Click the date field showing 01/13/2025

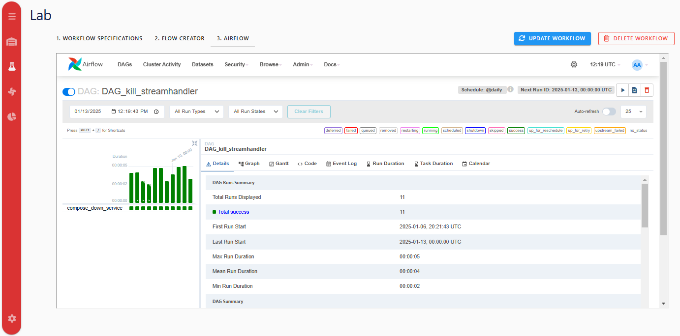(x=89, y=112)
